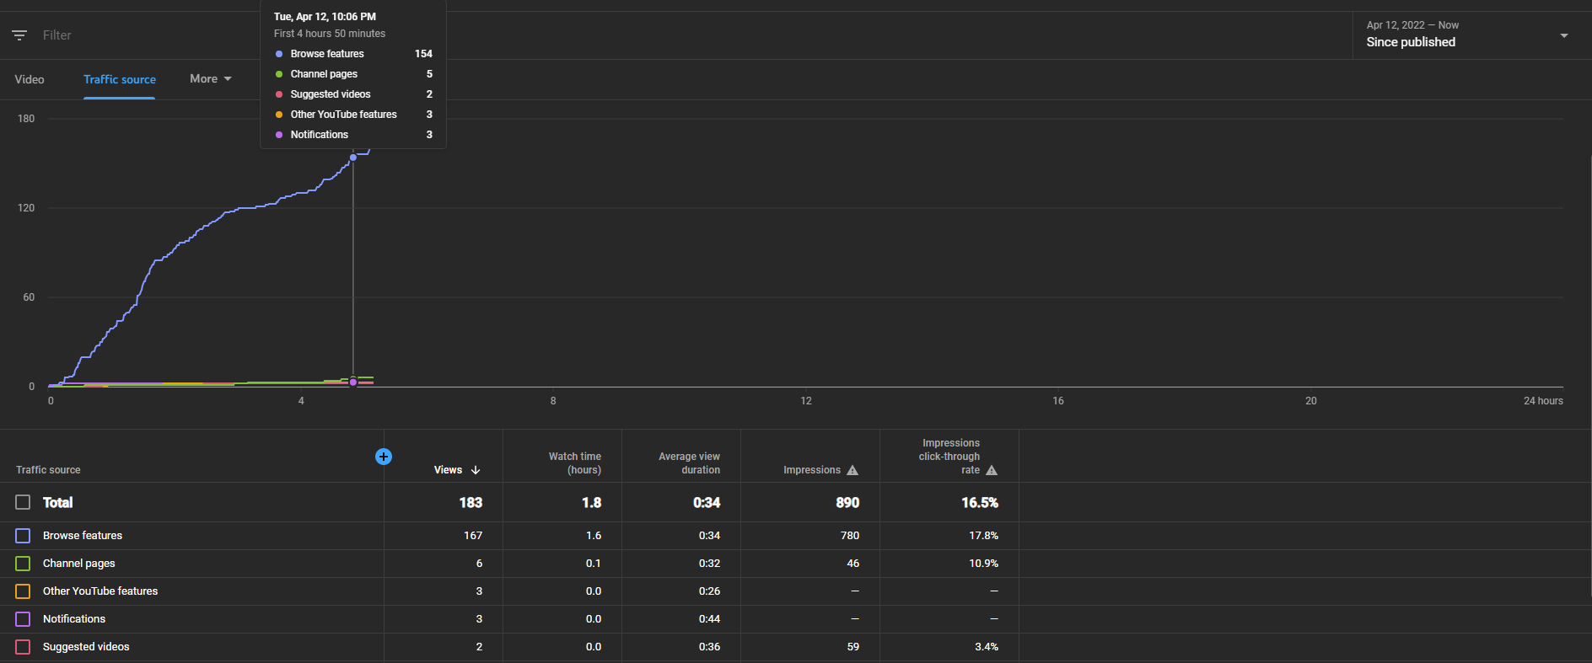This screenshot has width=1592, height=663.
Task: Click the tooltip date Tue, Apr 12, 10:06 PM
Action: 325,17
